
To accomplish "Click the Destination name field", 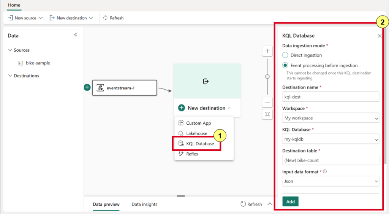I will click(x=331, y=97).
